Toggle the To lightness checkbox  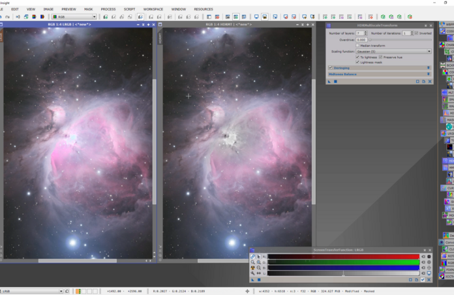pyautogui.click(x=357, y=57)
